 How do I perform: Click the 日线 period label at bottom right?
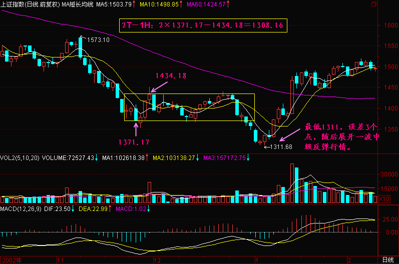pos(387,260)
